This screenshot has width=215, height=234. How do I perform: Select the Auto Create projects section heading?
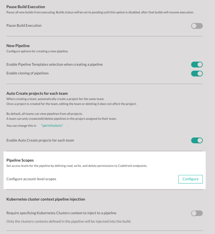pos(37,93)
